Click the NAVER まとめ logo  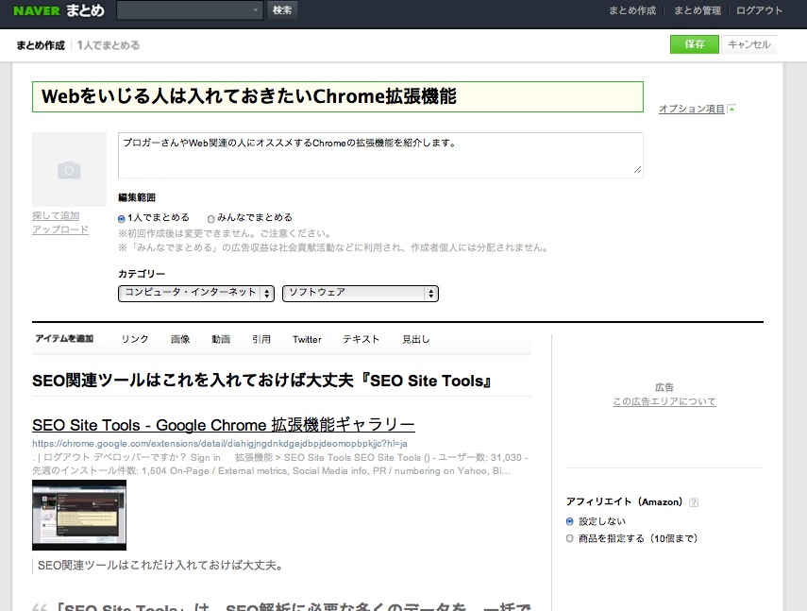pyautogui.click(x=59, y=10)
